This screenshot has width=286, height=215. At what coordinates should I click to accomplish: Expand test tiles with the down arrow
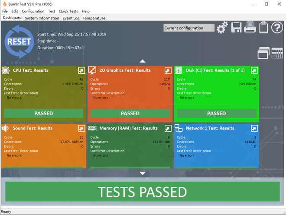pyautogui.click(x=143, y=173)
